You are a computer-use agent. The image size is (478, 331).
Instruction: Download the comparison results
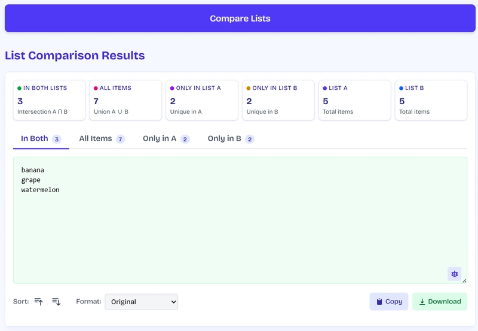[x=440, y=302]
